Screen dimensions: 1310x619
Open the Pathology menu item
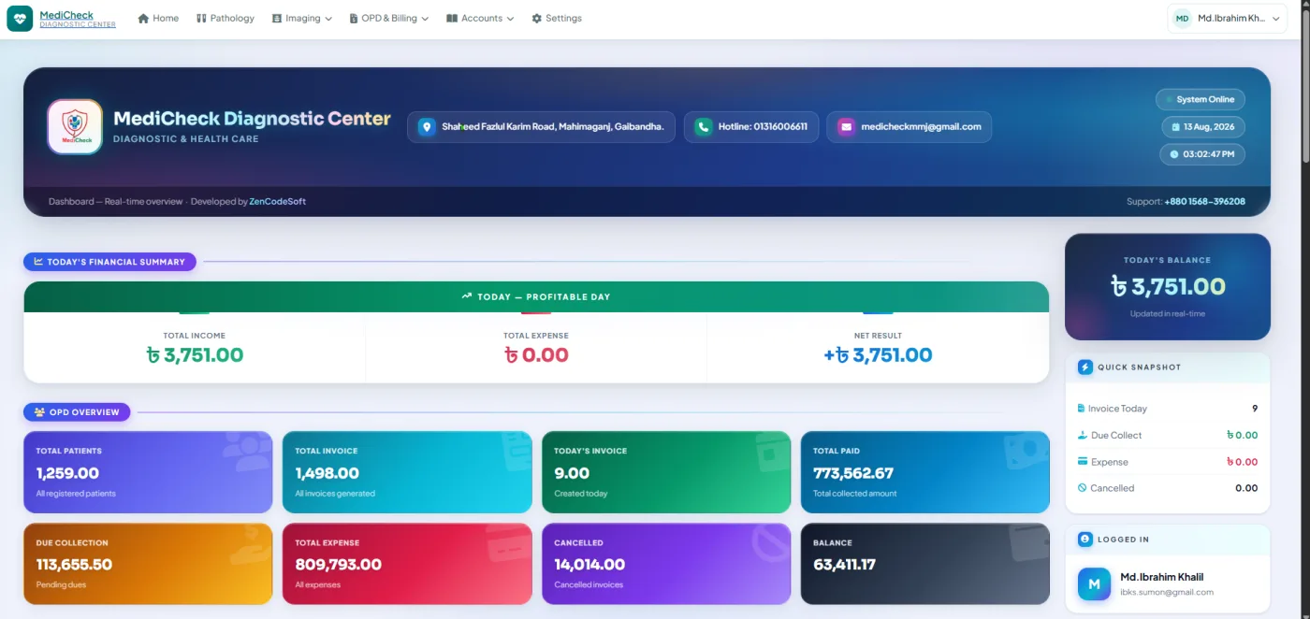[x=226, y=19]
